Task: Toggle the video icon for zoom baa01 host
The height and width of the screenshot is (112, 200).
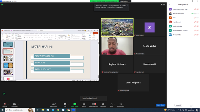Action: [197, 9]
